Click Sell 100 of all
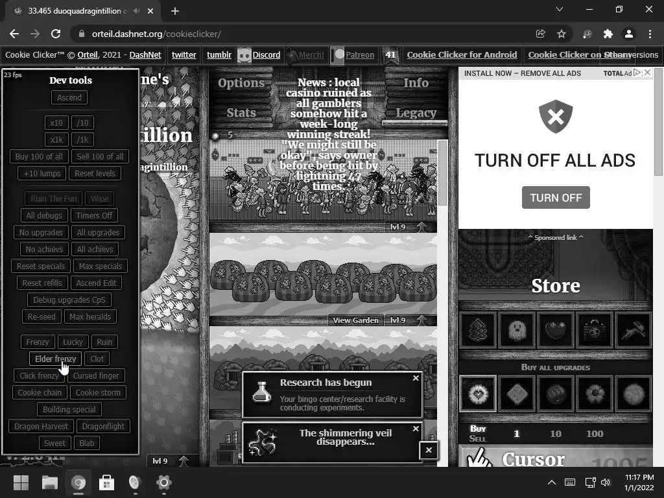This screenshot has height=498, width=664. click(100, 156)
